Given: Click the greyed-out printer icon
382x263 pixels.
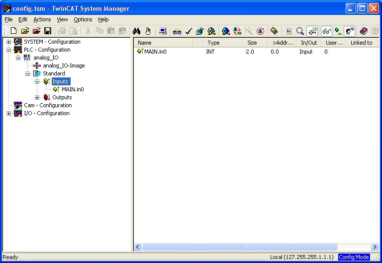Looking at the screenshot, I should click(x=62, y=31).
